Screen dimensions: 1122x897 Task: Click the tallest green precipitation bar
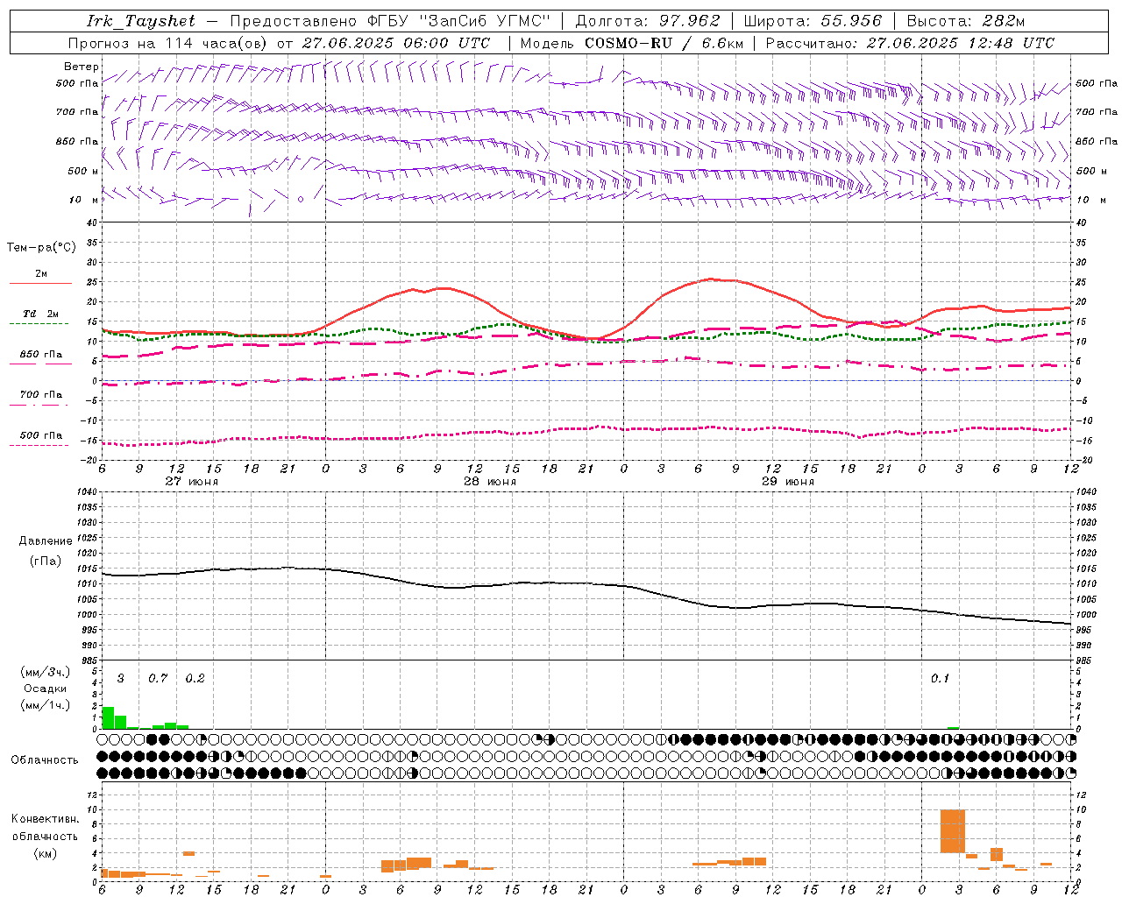click(108, 717)
